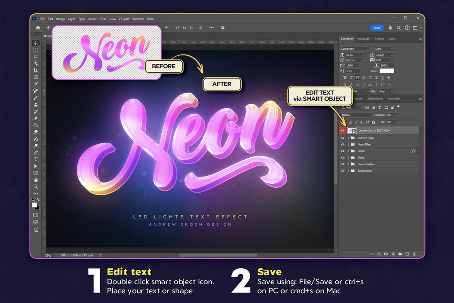Choose the Crop tool
The width and height of the screenshot is (454, 303).
pos(36,71)
